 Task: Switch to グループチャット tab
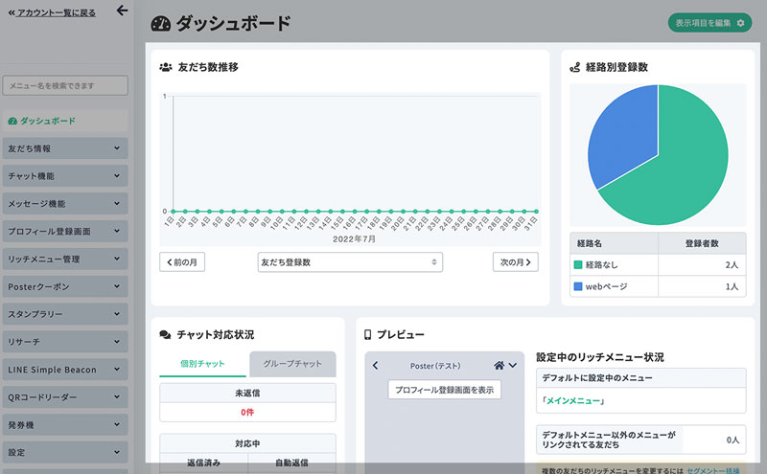pyautogui.click(x=292, y=364)
